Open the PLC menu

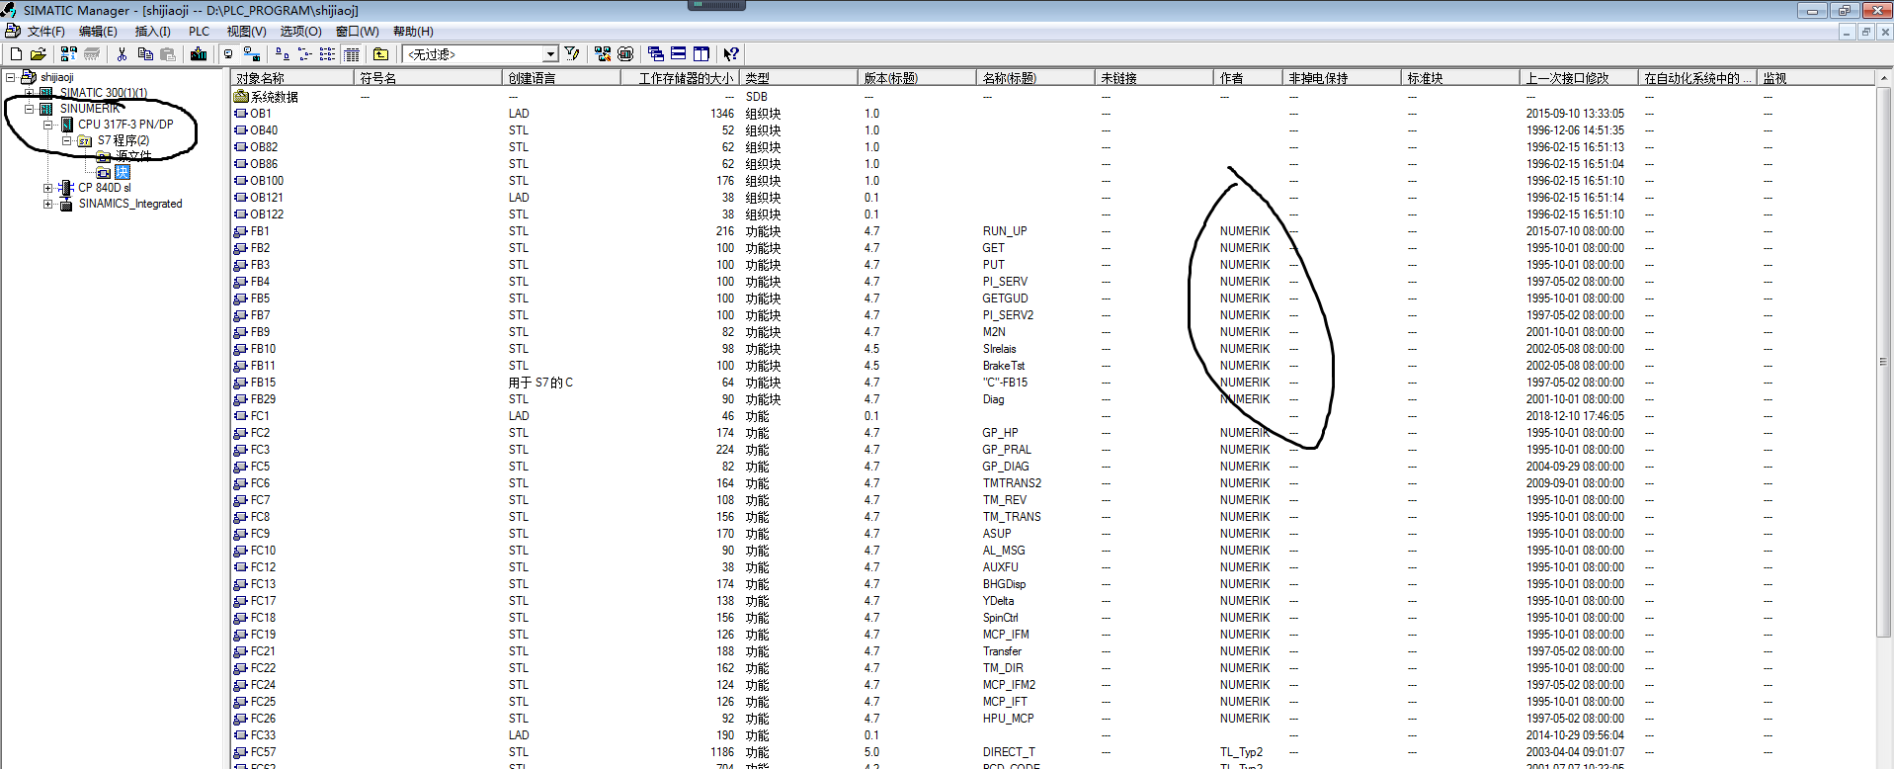click(199, 32)
